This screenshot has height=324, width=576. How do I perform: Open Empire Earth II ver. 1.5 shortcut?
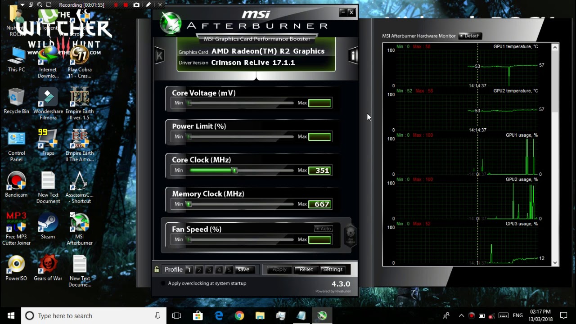click(x=80, y=104)
